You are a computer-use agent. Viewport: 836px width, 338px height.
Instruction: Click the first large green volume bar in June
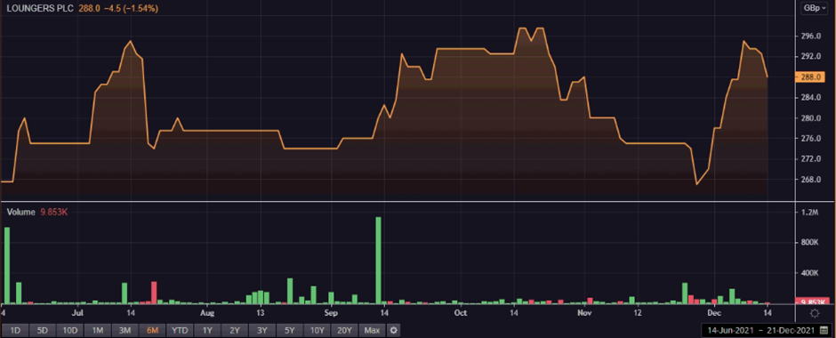tap(7, 265)
